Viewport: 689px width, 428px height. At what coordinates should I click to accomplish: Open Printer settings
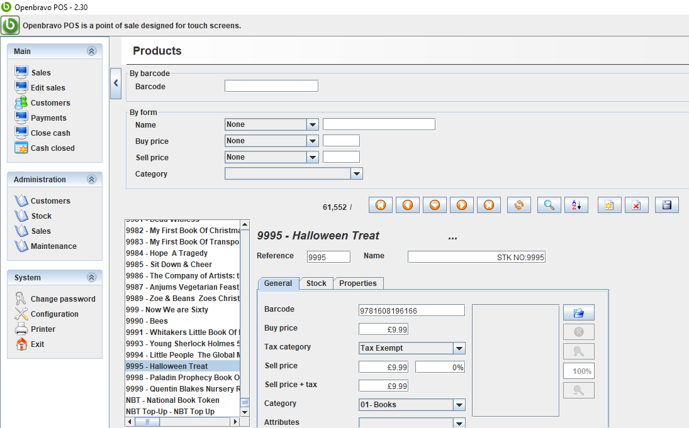pos(35,329)
